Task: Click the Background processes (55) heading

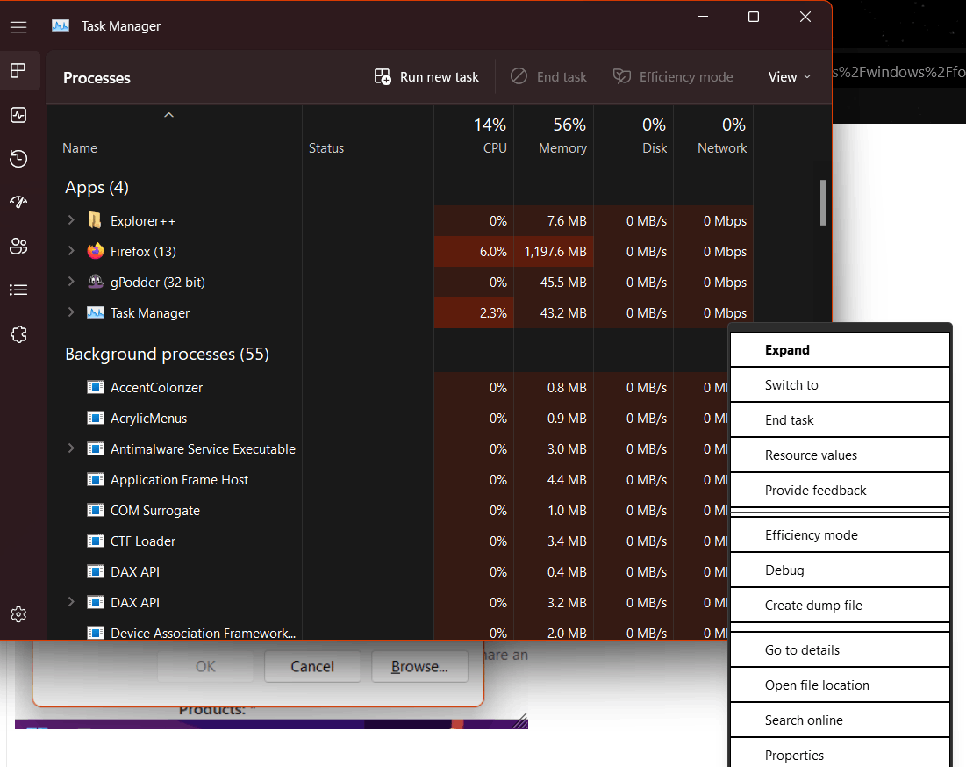Action: coord(167,355)
